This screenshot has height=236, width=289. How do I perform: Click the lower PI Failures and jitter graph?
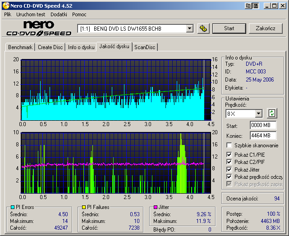tap(116, 163)
